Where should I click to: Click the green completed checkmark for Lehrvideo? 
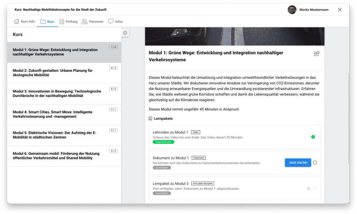(313, 137)
